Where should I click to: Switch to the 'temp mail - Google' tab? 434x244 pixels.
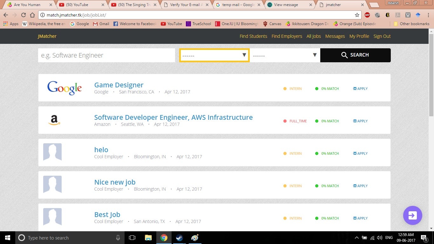tap(238, 5)
